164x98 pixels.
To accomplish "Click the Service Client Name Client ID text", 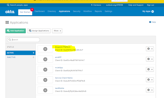I will pyautogui.click(x=70, y=81).
